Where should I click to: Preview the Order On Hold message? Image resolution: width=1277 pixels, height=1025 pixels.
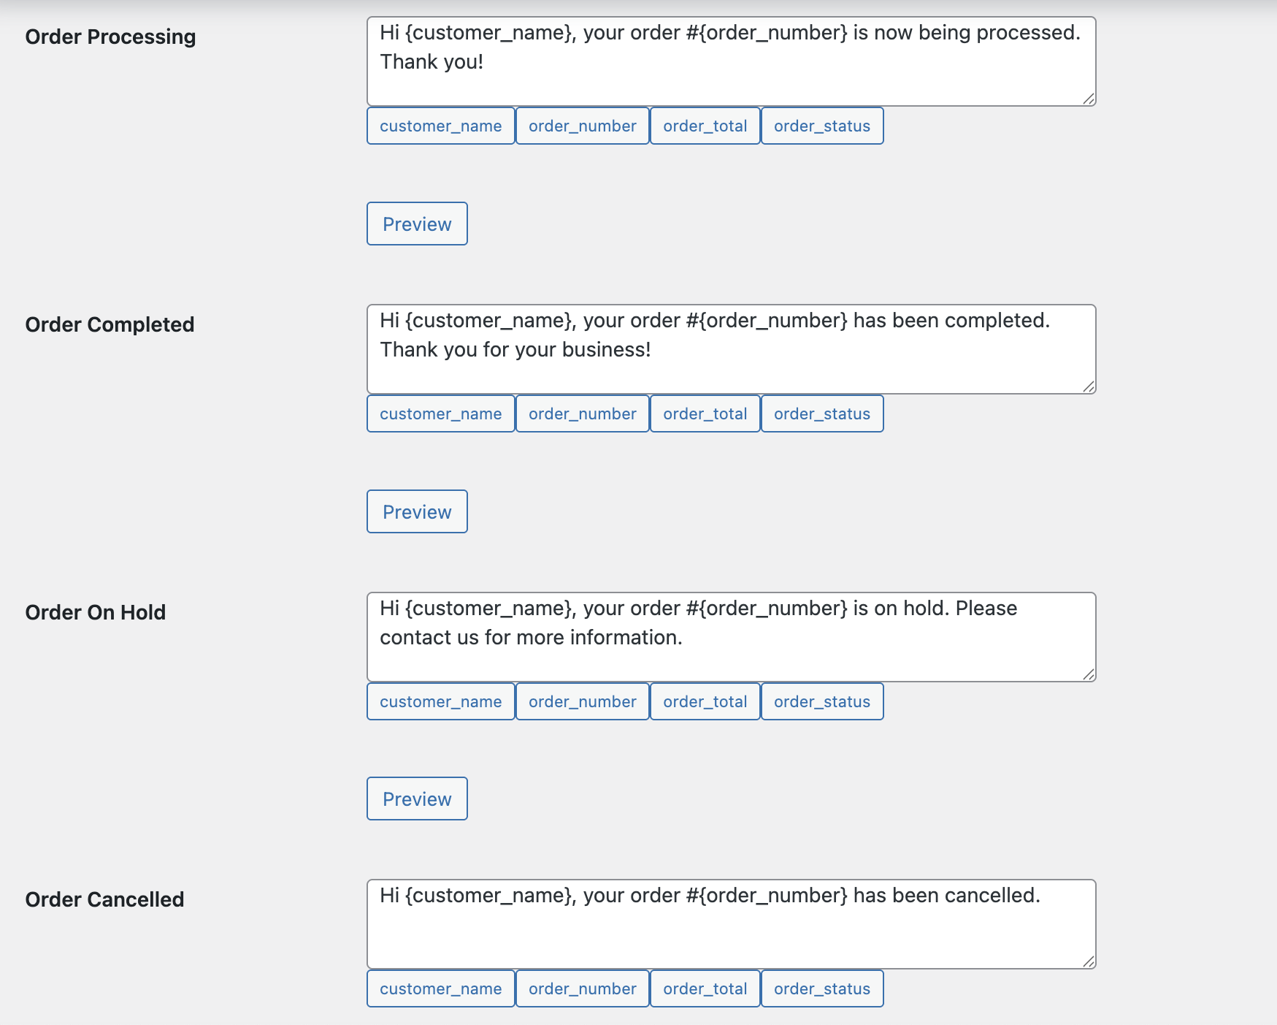pyautogui.click(x=417, y=799)
